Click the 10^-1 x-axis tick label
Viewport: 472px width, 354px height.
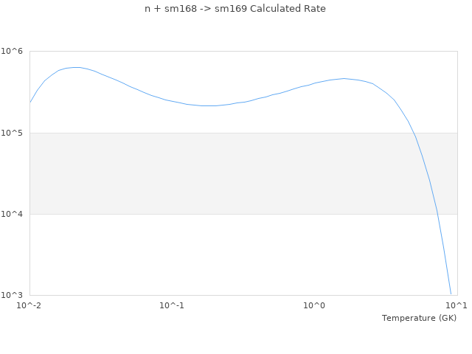point(172,306)
